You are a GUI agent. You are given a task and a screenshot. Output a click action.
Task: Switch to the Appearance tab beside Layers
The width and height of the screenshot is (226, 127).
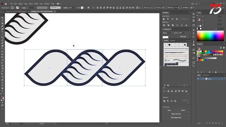tap(206, 75)
